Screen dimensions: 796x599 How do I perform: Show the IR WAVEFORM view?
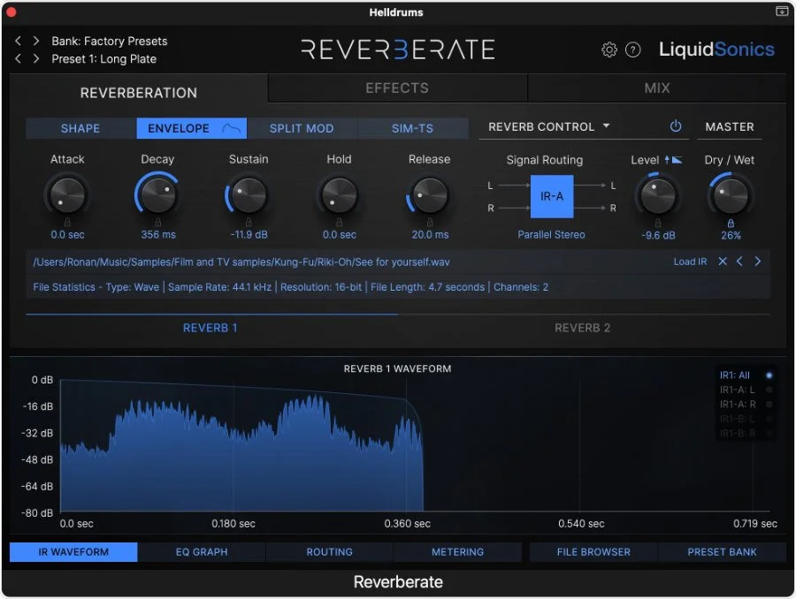(x=73, y=552)
